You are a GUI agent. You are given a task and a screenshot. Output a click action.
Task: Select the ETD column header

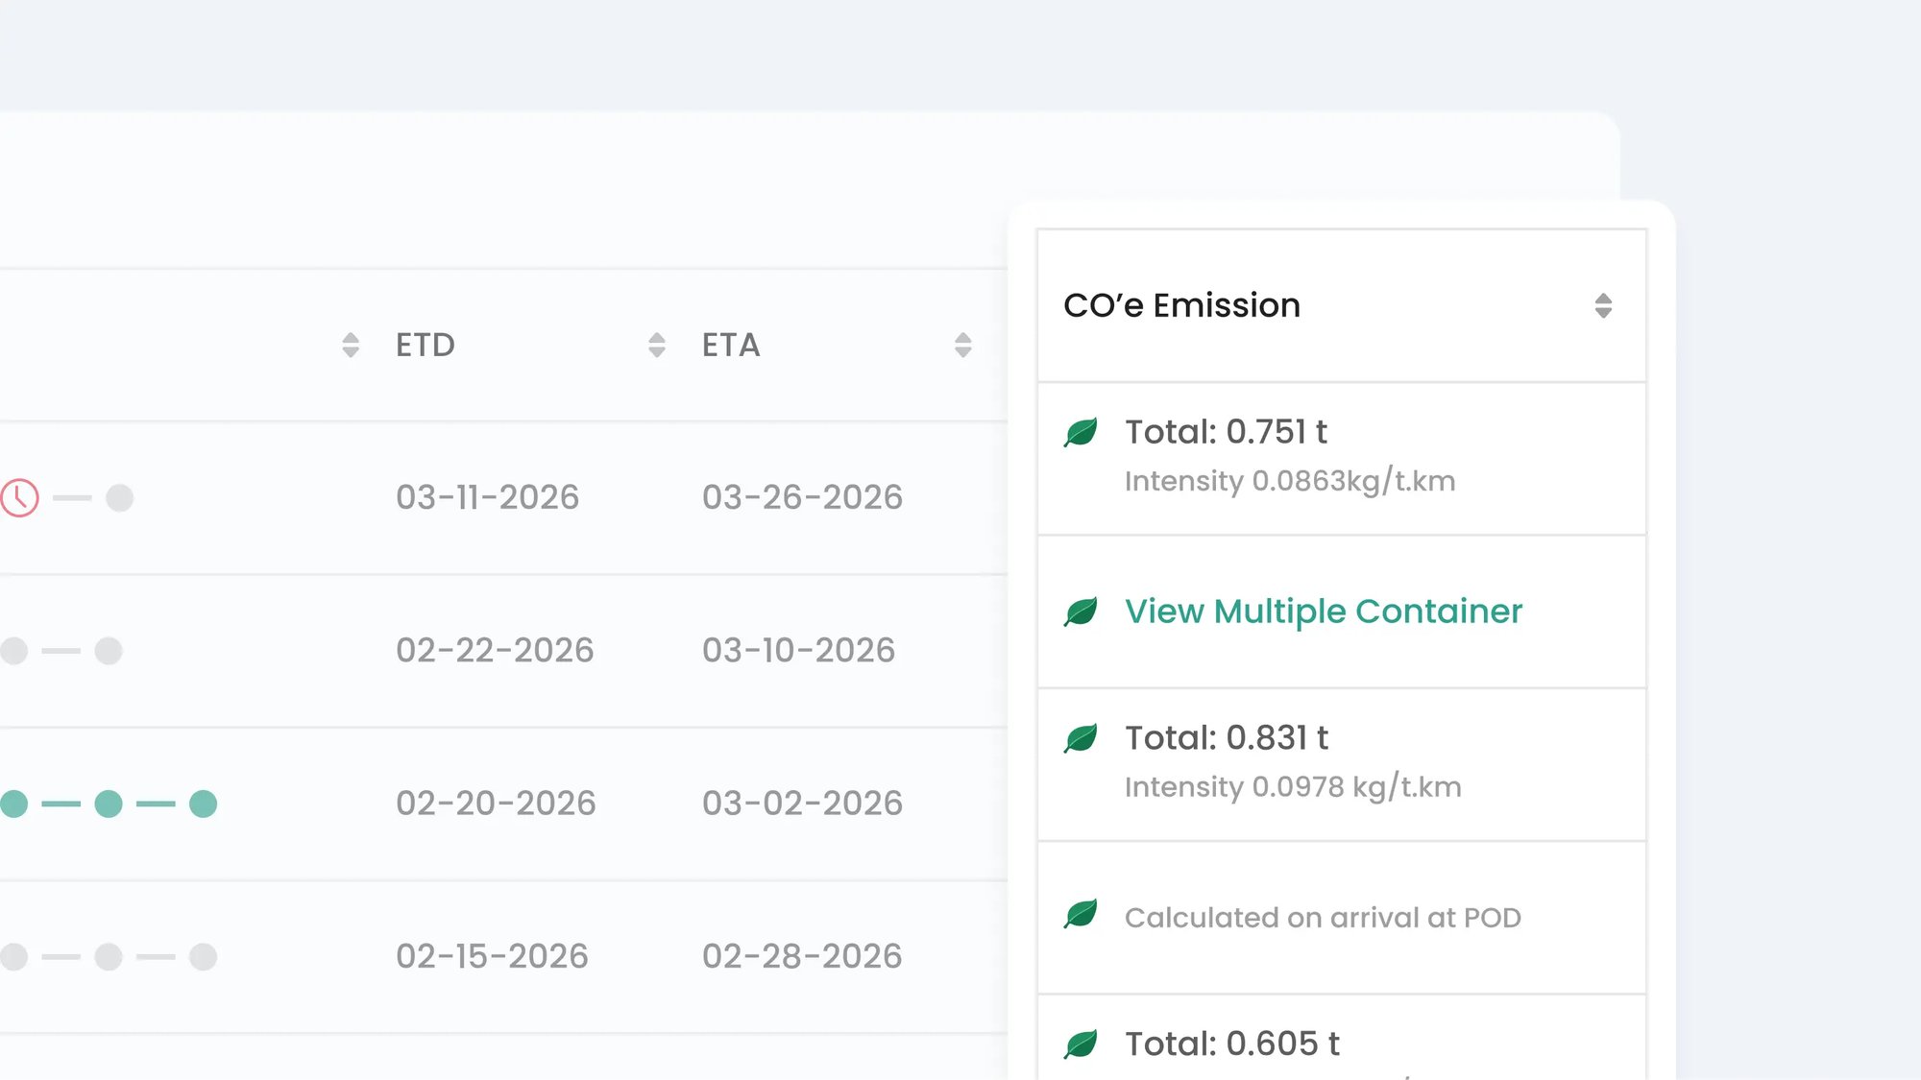[x=426, y=345]
